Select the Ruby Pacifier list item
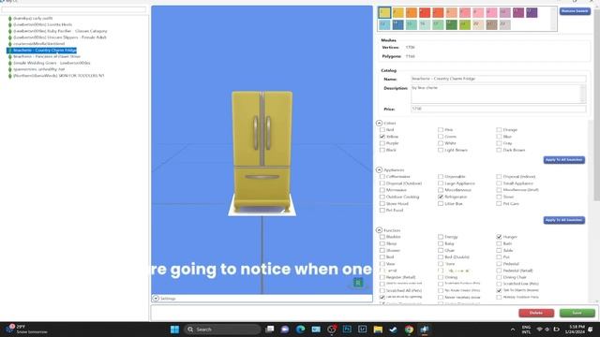This screenshot has width=600, height=337. point(60,31)
